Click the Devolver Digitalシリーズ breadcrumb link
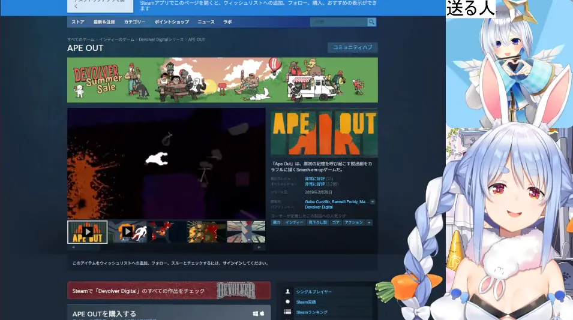573x320 pixels. click(x=161, y=40)
